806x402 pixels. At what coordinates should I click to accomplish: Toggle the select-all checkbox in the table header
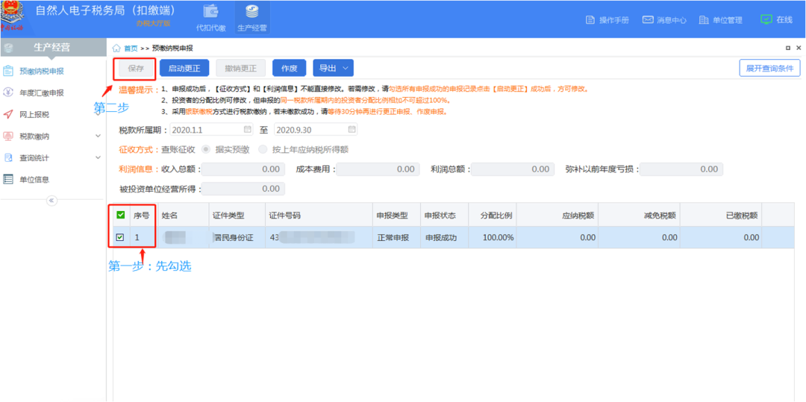click(120, 215)
